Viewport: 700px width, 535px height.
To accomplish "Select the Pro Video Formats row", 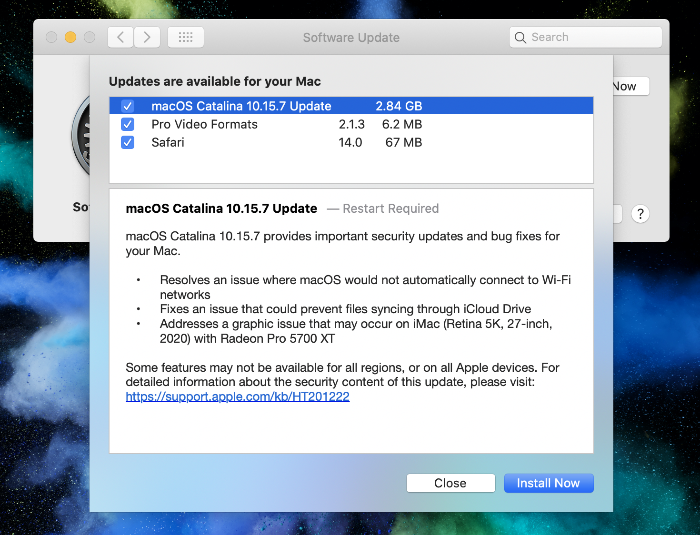I will pyautogui.click(x=286, y=124).
